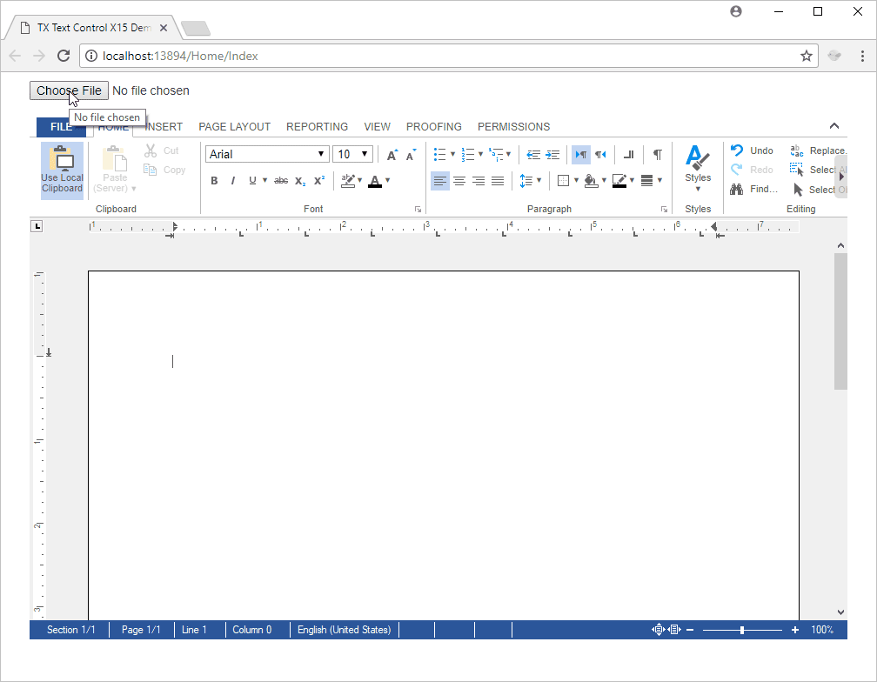The height and width of the screenshot is (682, 877).
Task: Select the superscript icon
Action: click(x=318, y=181)
